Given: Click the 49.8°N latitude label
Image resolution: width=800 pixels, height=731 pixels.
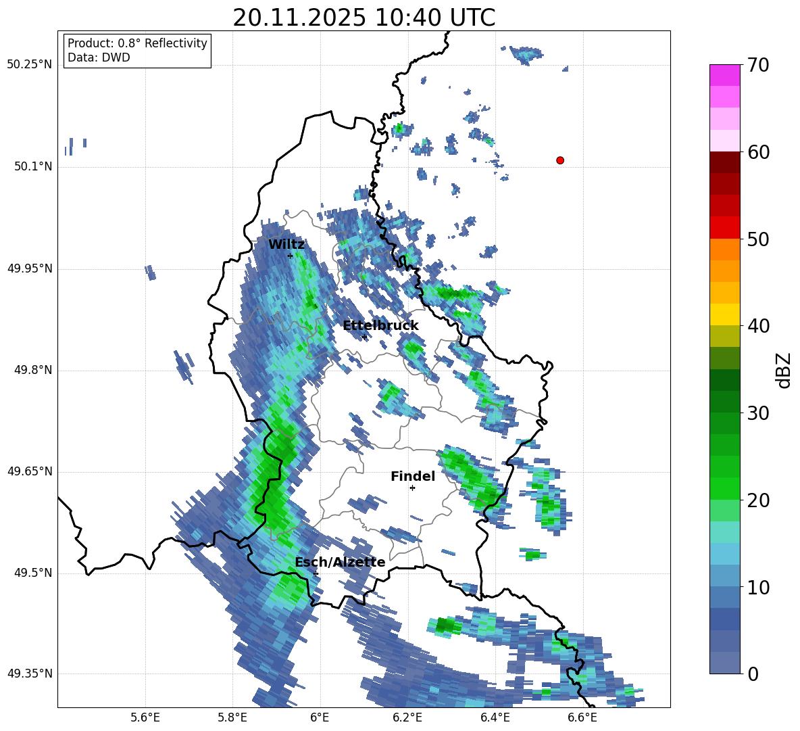Looking at the screenshot, I should click(33, 370).
